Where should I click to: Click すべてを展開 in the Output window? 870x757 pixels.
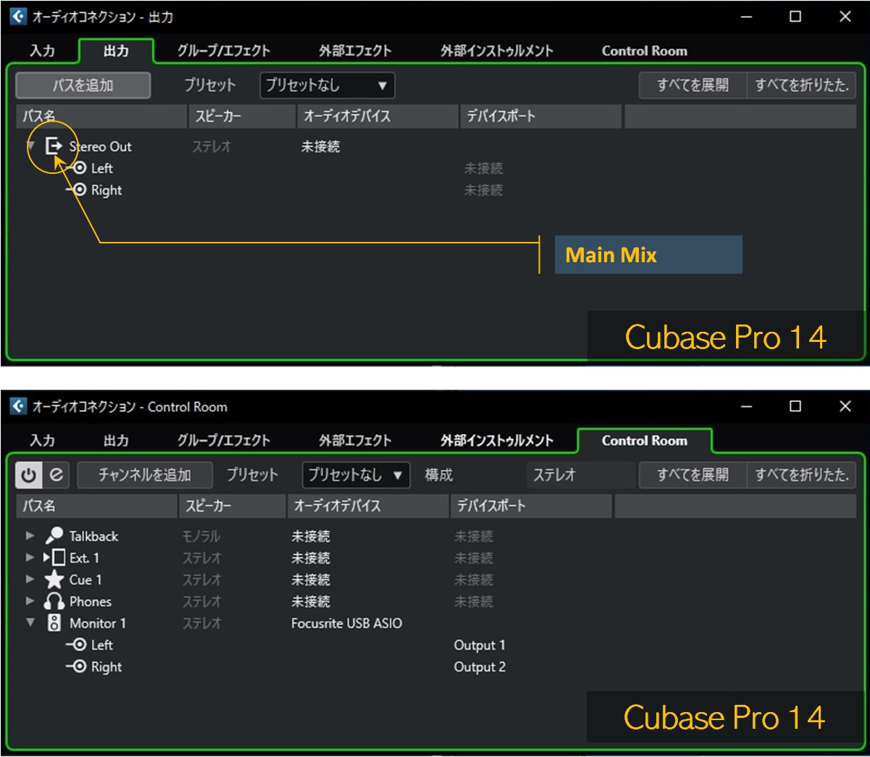[x=693, y=85]
